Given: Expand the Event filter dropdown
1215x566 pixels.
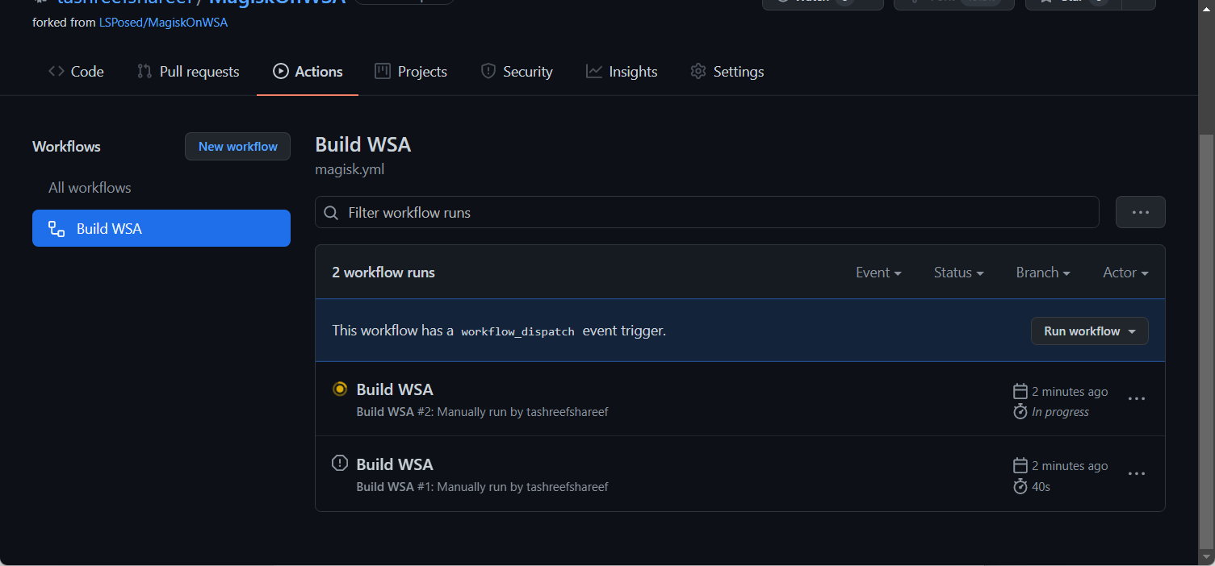Looking at the screenshot, I should coord(878,273).
